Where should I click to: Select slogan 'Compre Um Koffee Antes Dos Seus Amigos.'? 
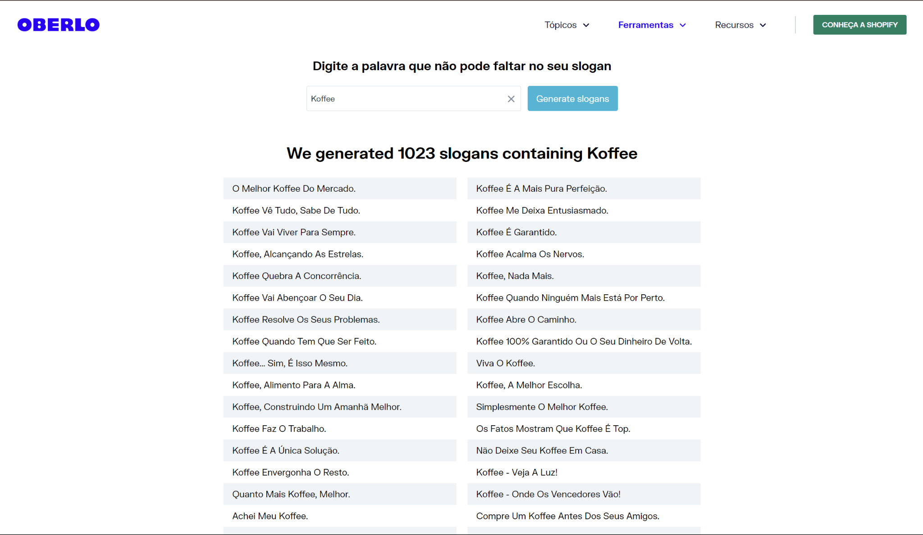pos(584,516)
